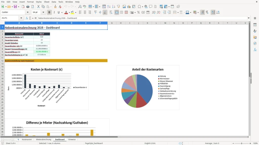Click the zoom out minus button
The image size is (259, 145).
point(233,143)
